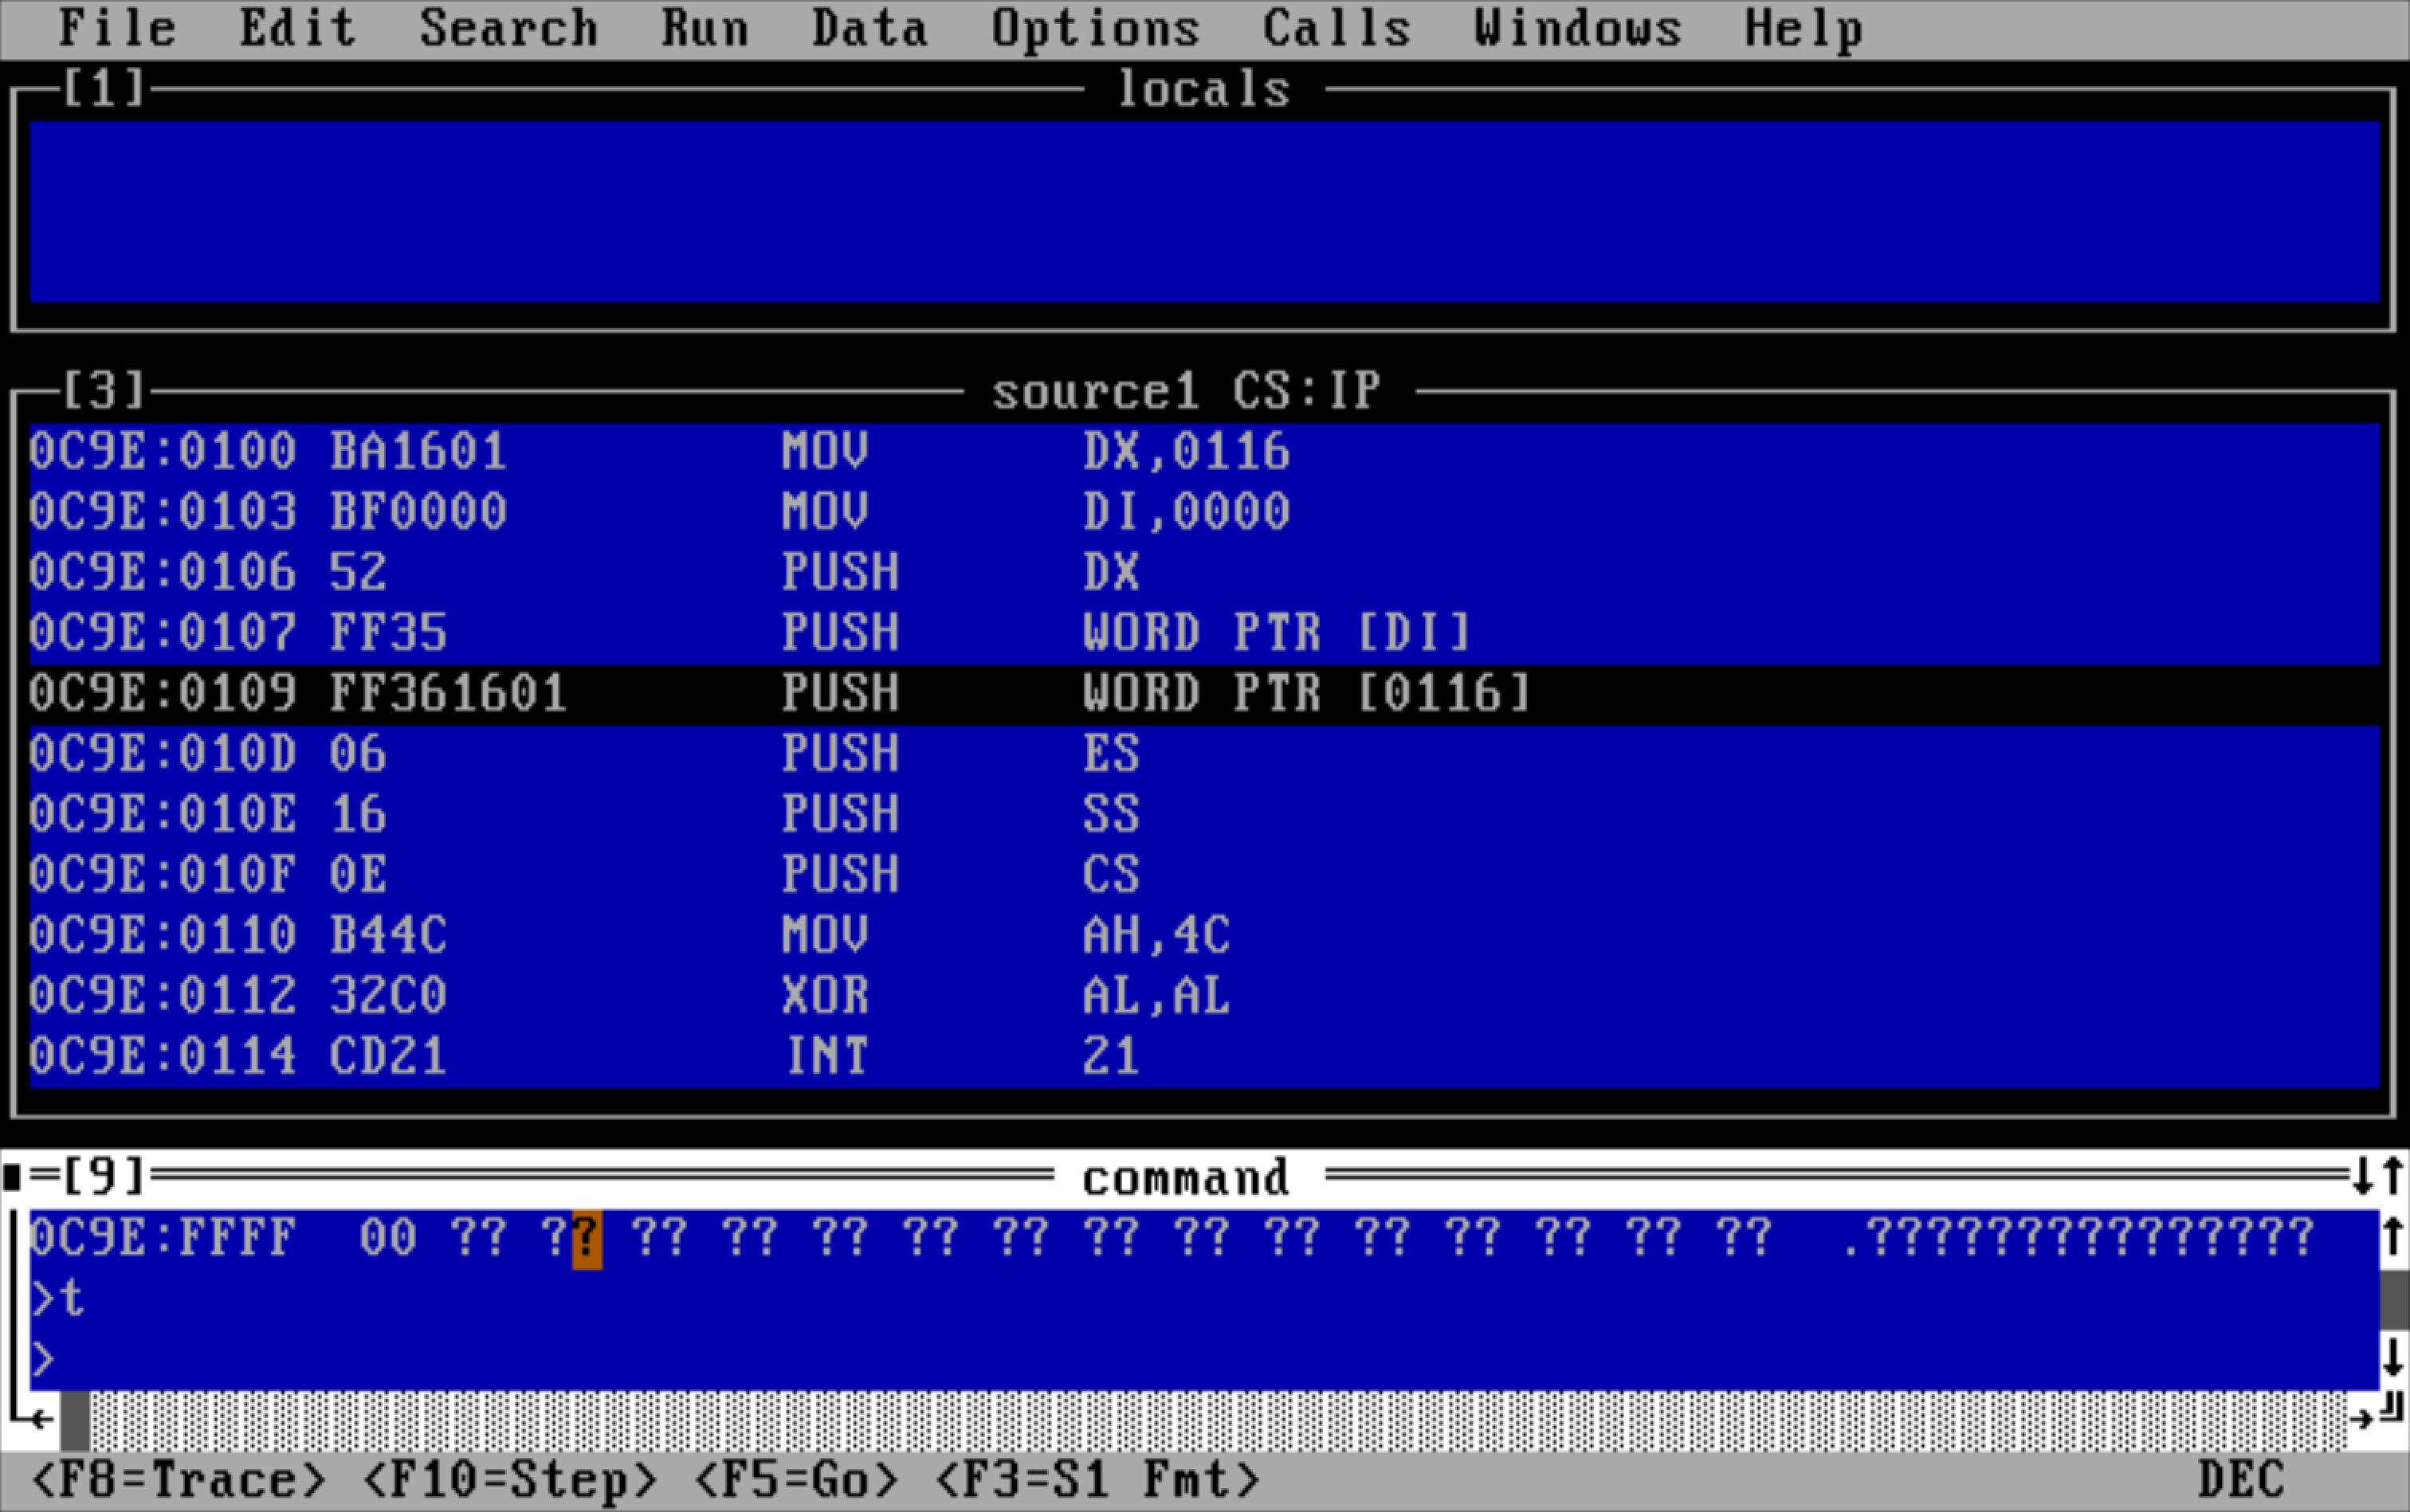2410x1512 pixels.
Task: Click memory address 0C9E:FFFF in command window
Action: point(163,1238)
